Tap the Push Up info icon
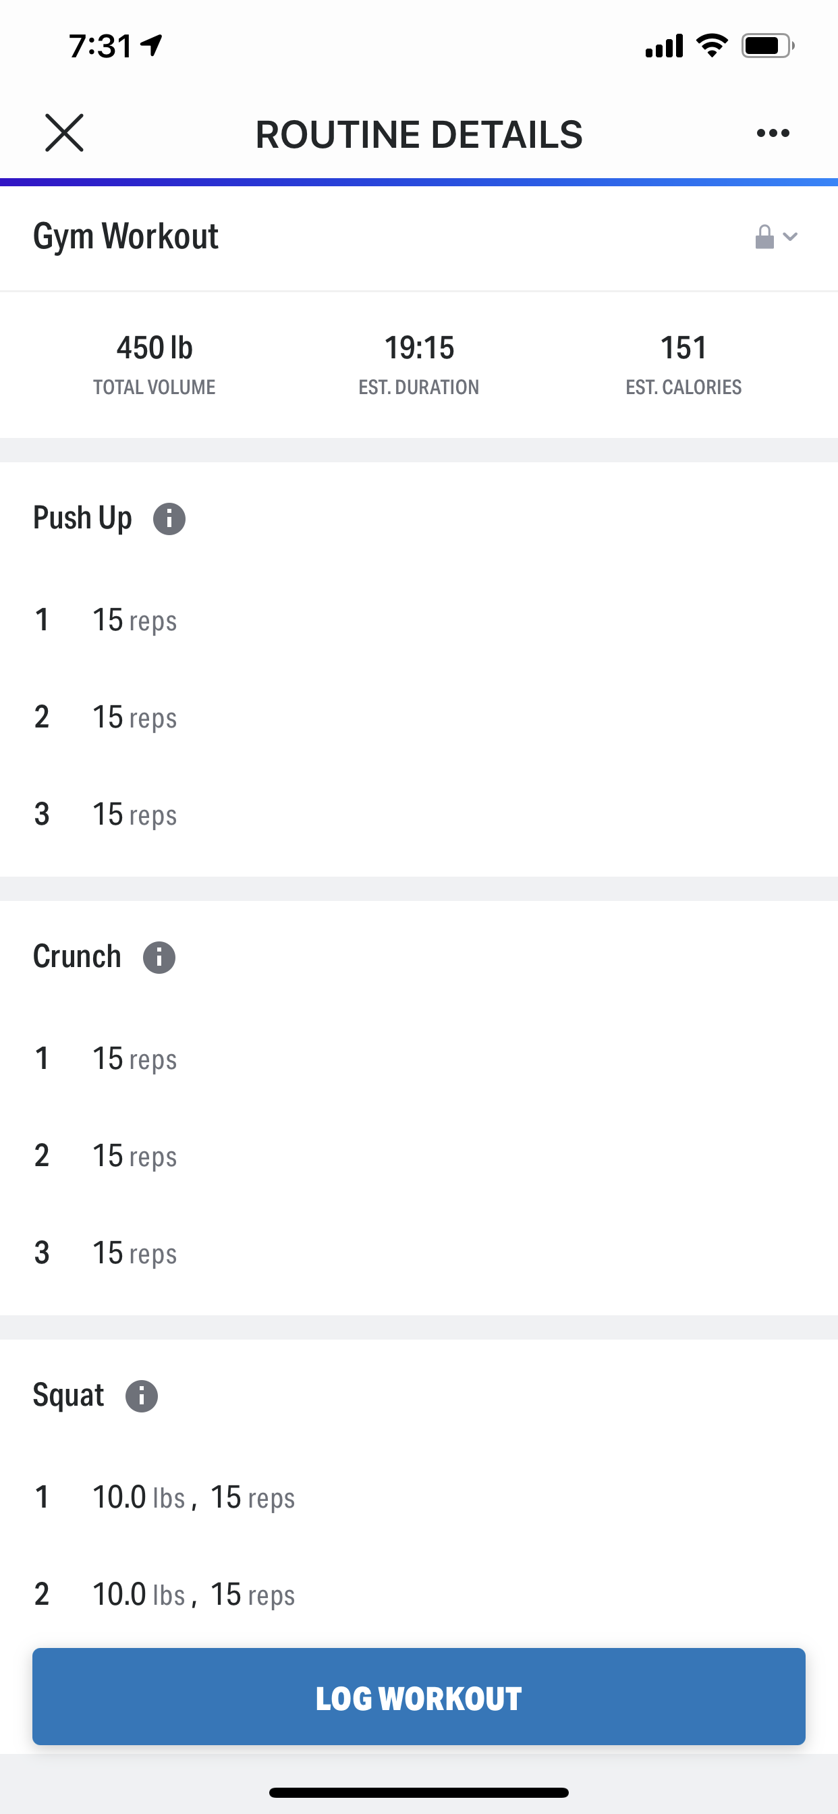Screen dimensions: 838x1814 (x=169, y=519)
